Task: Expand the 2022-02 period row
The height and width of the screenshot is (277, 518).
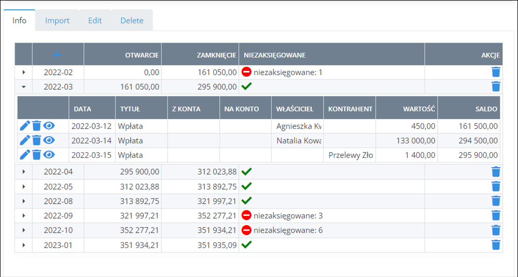Action: coord(24,72)
